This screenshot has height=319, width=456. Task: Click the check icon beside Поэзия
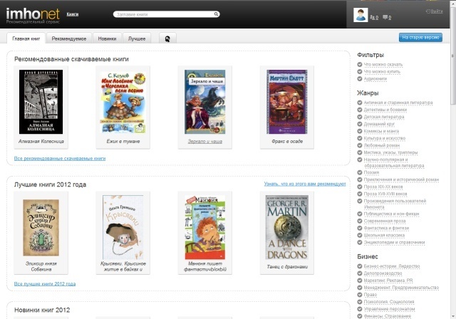tap(360, 172)
